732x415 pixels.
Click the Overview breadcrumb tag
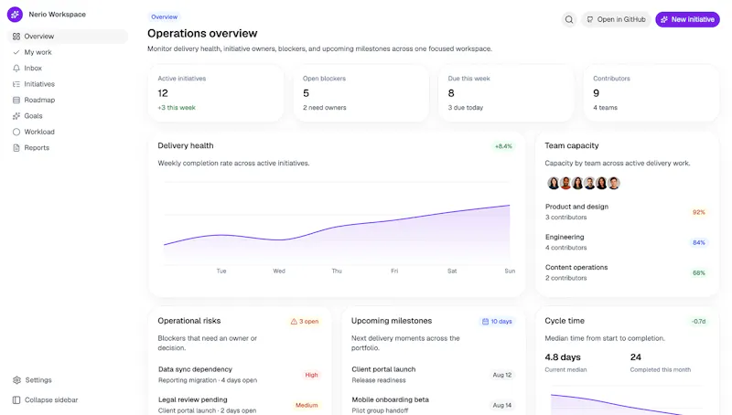pos(165,16)
